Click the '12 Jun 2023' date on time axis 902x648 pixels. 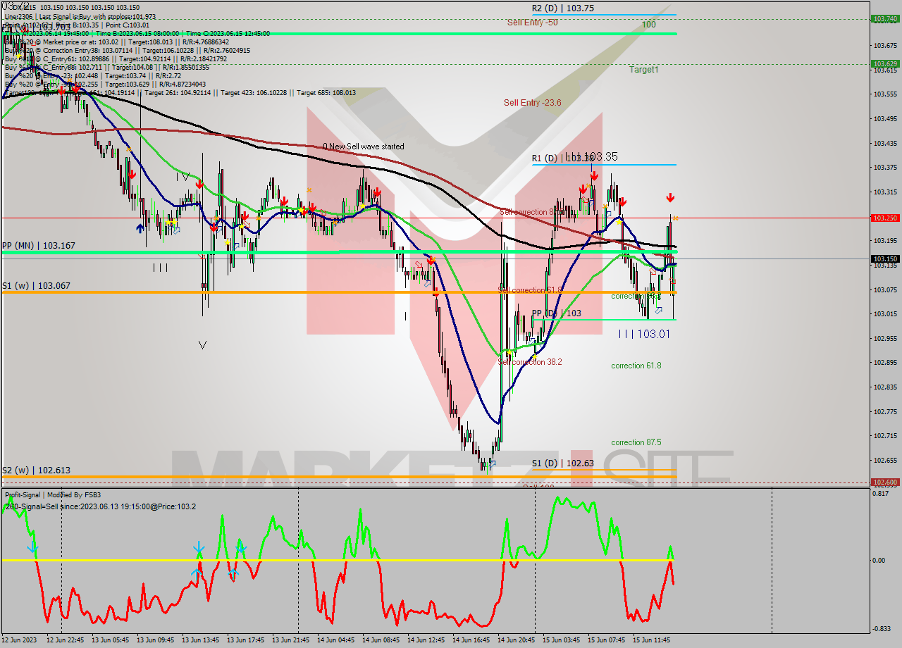click(x=20, y=640)
